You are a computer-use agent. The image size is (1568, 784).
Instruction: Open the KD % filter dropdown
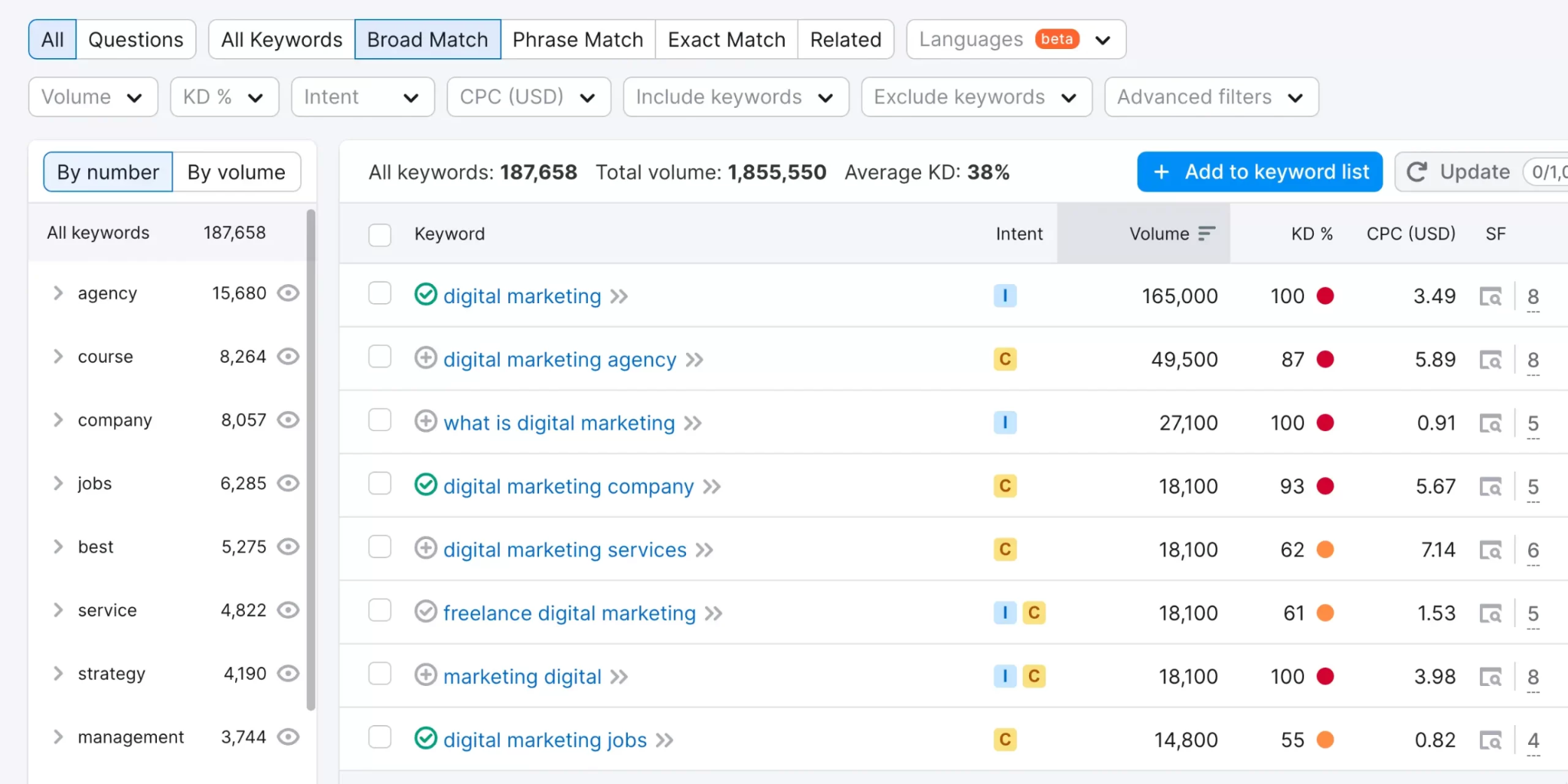point(224,96)
